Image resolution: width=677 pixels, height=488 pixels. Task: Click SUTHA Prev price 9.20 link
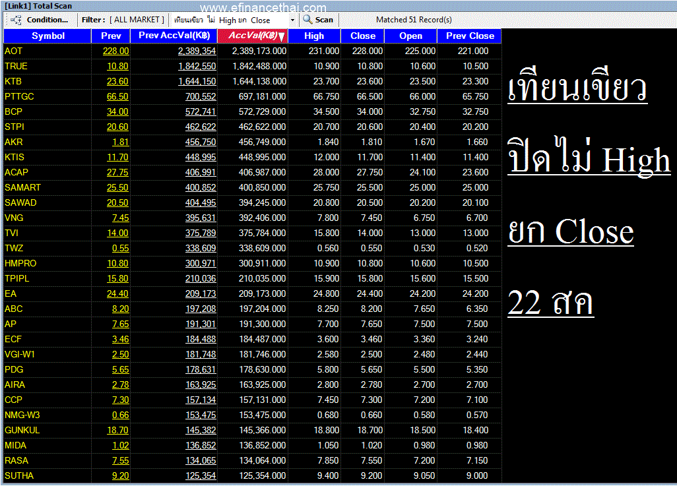click(121, 476)
